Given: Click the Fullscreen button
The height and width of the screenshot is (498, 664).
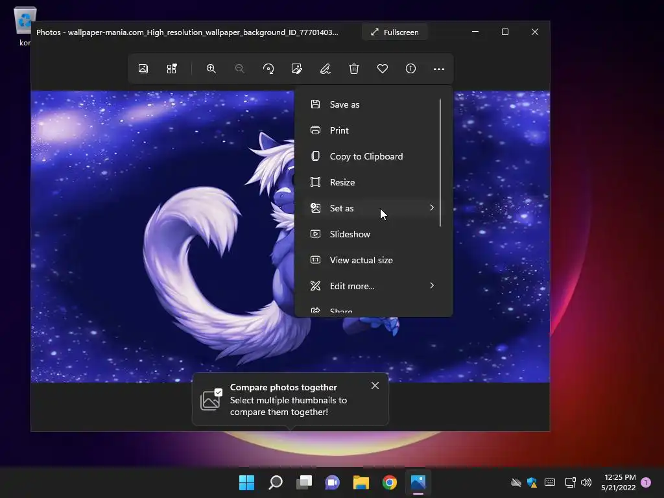Looking at the screenshot, I should click(395, 32).
